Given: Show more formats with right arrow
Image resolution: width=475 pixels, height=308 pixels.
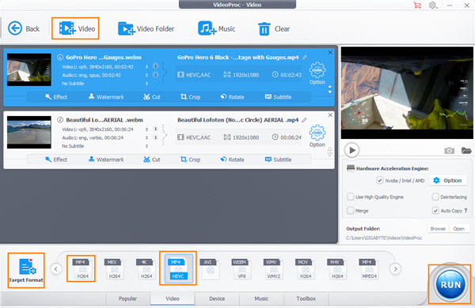Looking at the screenshot, I should 395,269.
